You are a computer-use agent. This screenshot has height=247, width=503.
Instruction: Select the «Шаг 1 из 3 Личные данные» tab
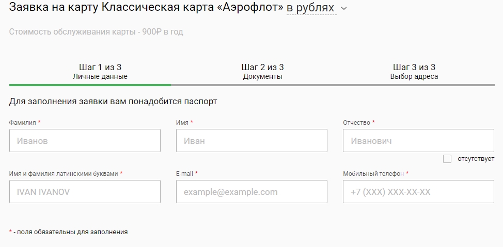tap(100, 72)
